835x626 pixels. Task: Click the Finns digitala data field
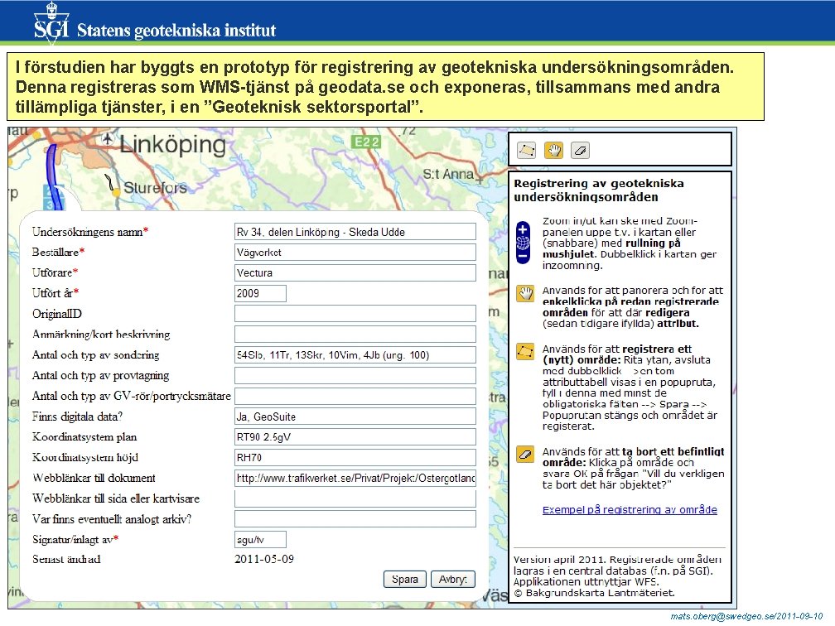[x=355, y=417]
